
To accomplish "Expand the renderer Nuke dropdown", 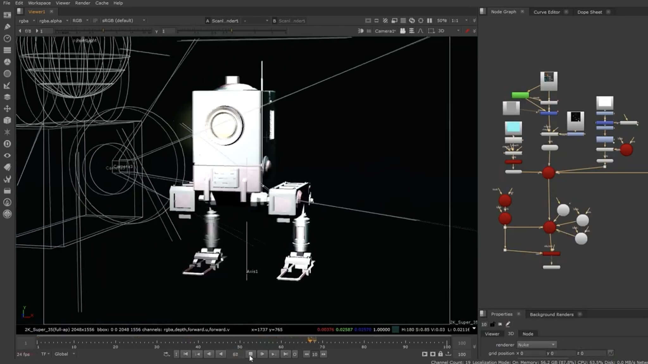I will tap(537, 345).
